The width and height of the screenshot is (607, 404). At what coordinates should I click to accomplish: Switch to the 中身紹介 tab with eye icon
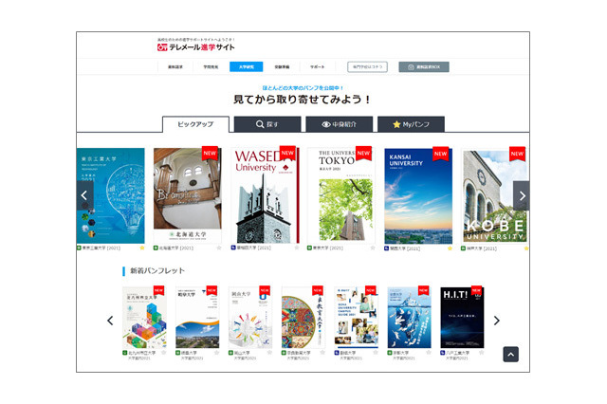click(x=340, y=124)
